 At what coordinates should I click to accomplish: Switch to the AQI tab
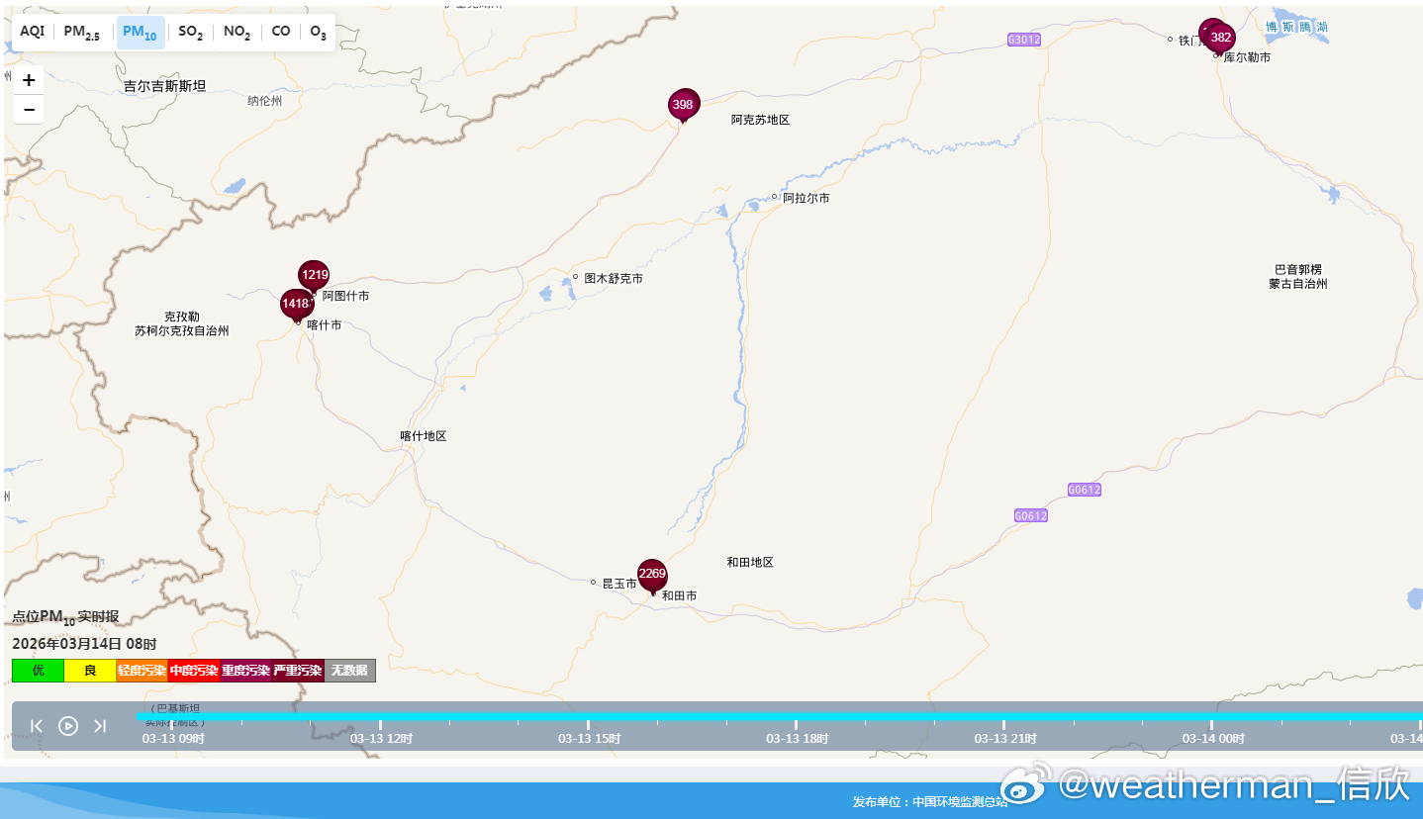[x=33, y=32]
